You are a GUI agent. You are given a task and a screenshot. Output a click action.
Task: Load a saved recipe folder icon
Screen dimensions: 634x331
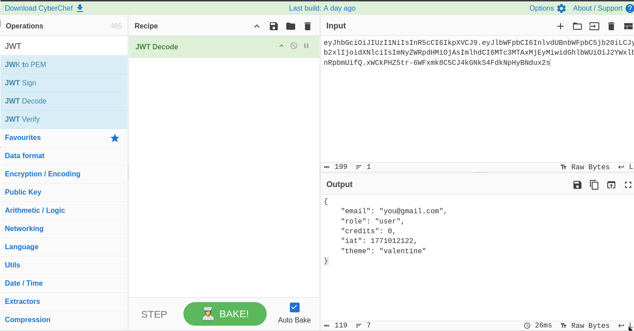[x=291, y=26]
